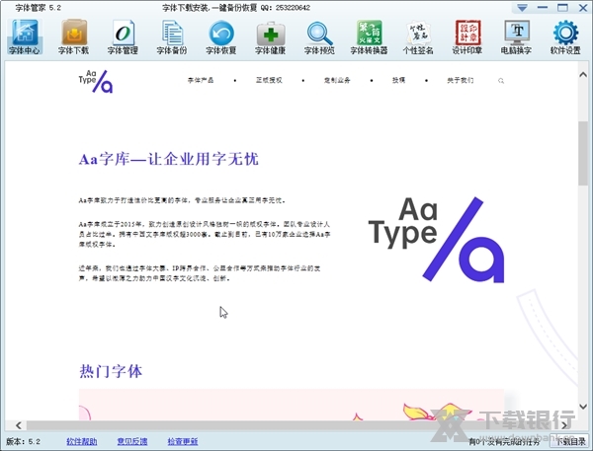Click the paragraph beginning 近年来
Screen dimensions: 593x451
pyautogui.click(x=200, y=273)
